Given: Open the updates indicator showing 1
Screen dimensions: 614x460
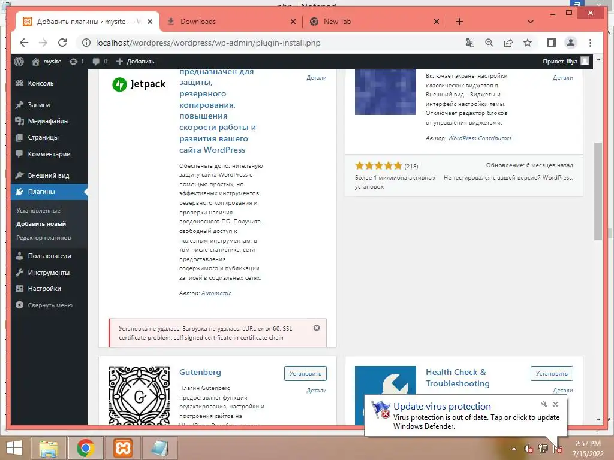Looking at the screenshot, I should click(76, 62).
